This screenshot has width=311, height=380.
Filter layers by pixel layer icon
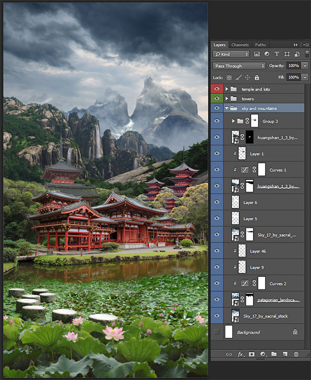[257, 54]
